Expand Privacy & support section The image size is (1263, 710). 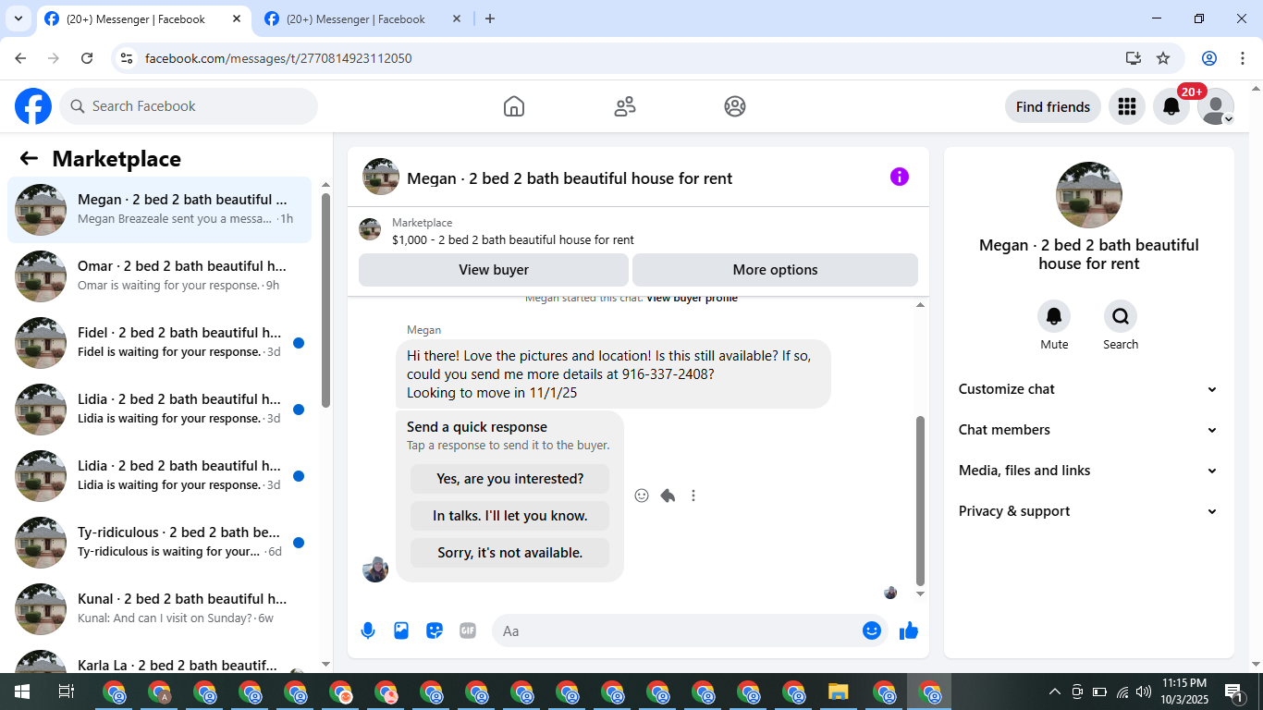pos(1088,511)
